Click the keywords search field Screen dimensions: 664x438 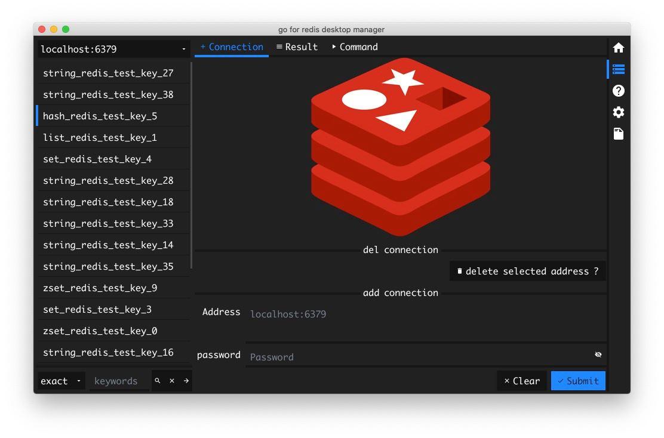point(119,381)
